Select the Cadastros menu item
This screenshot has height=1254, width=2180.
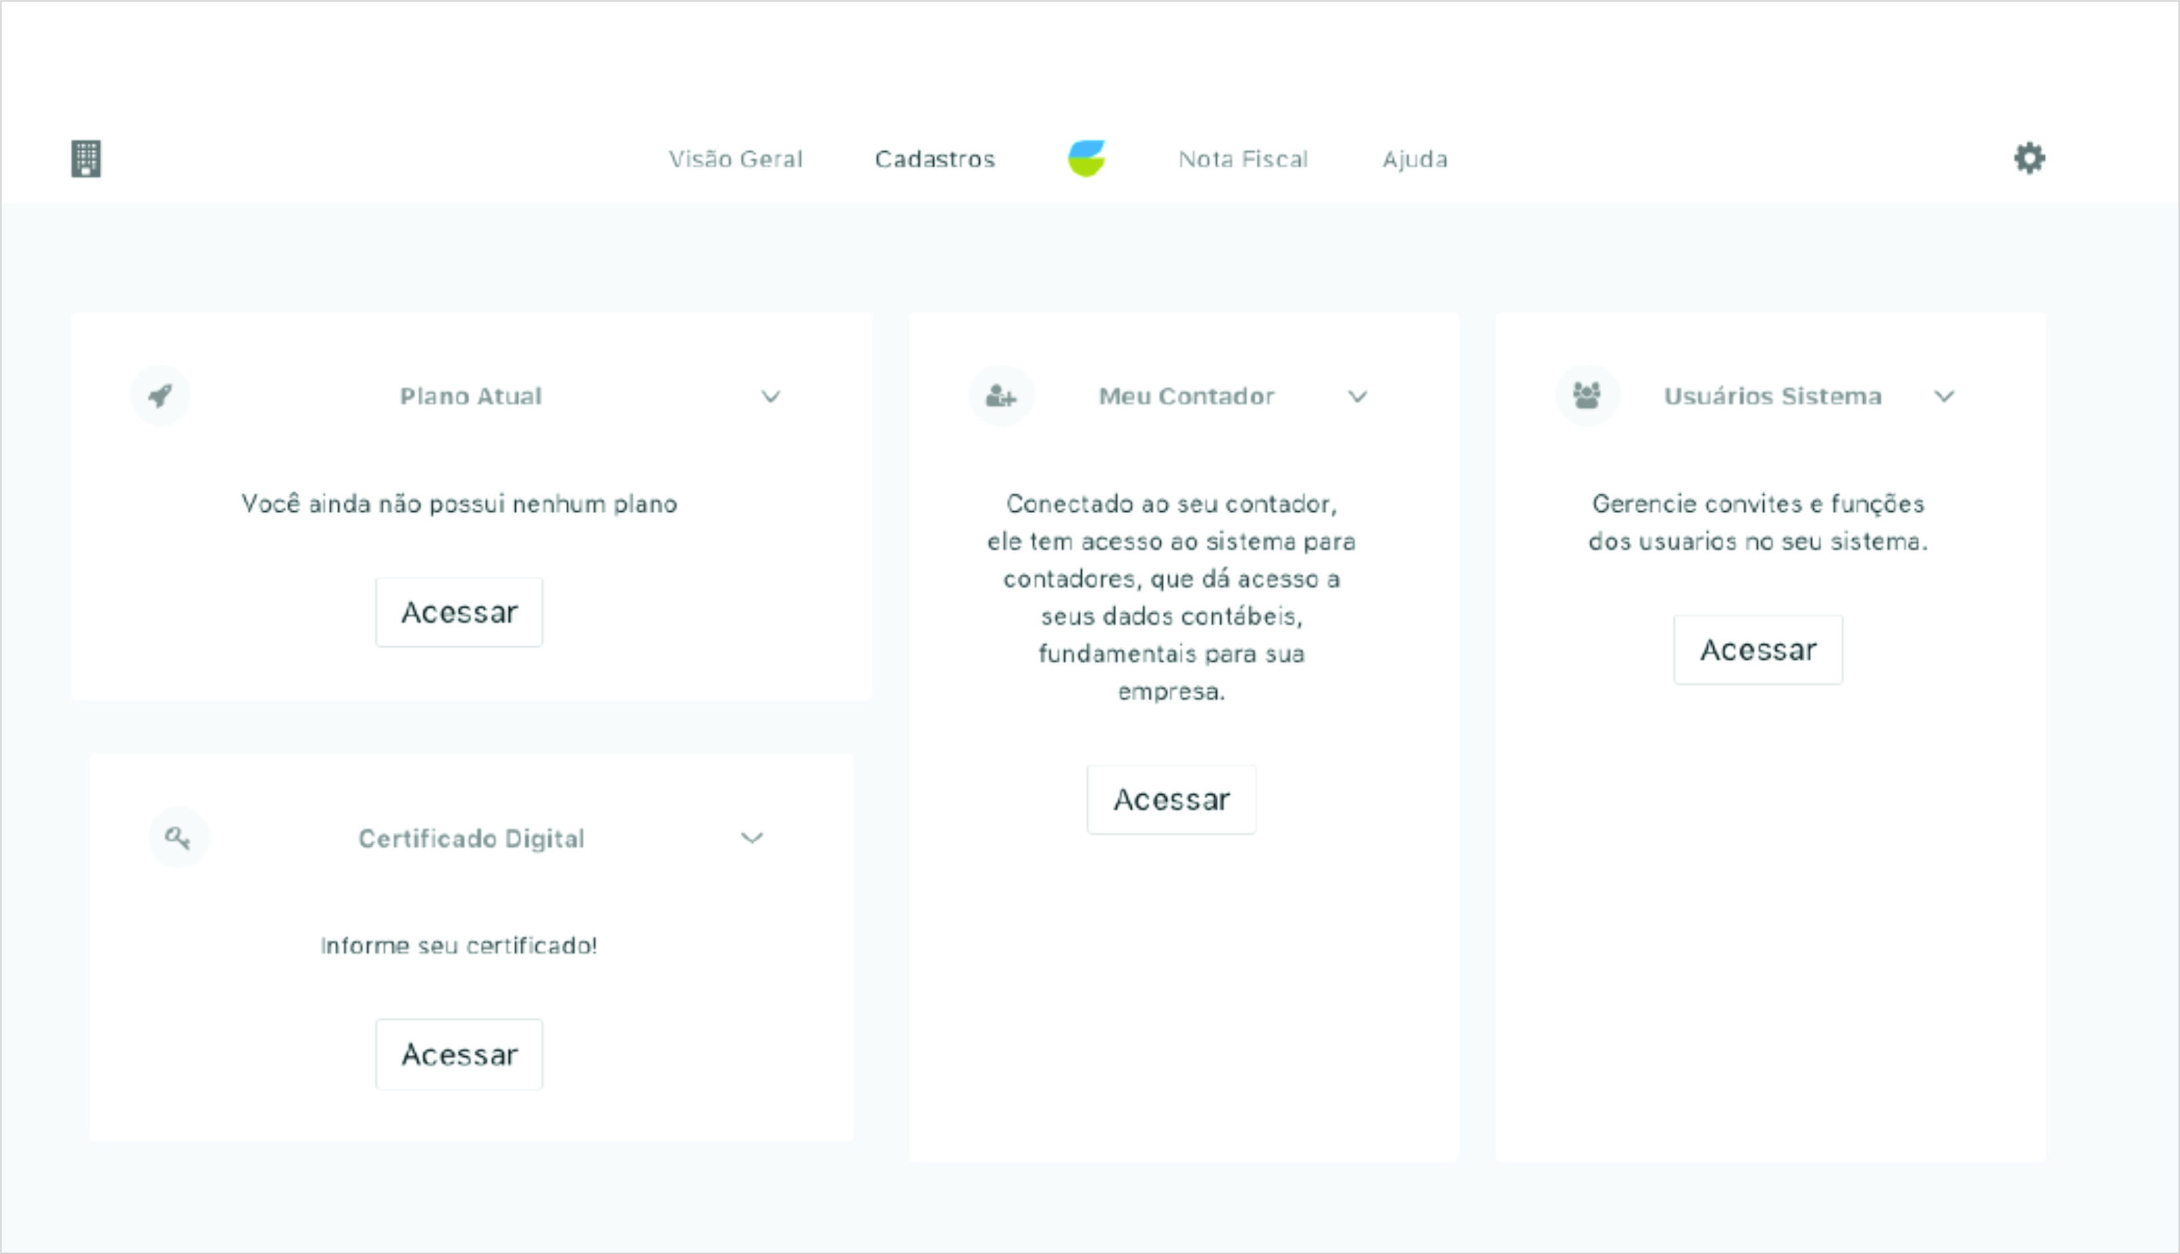pyautogui.click(x=935, y=159)
